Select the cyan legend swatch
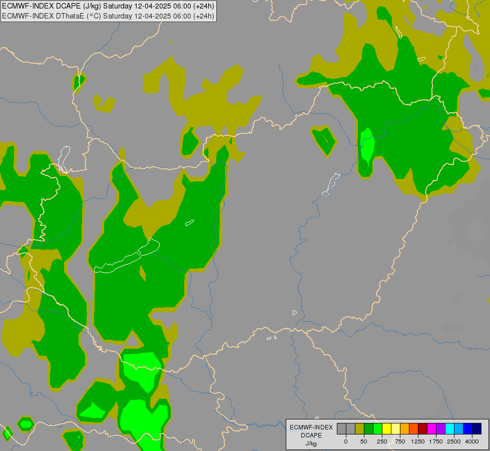Viewport: 490px width, 451px height. 449,428
